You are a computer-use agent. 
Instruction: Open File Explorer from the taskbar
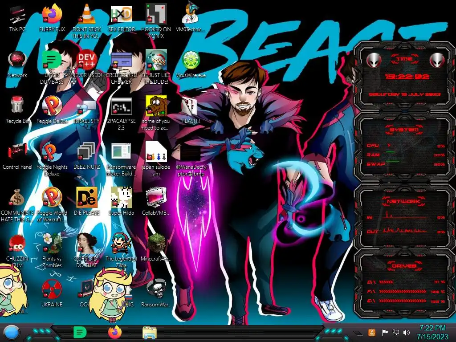150,333
